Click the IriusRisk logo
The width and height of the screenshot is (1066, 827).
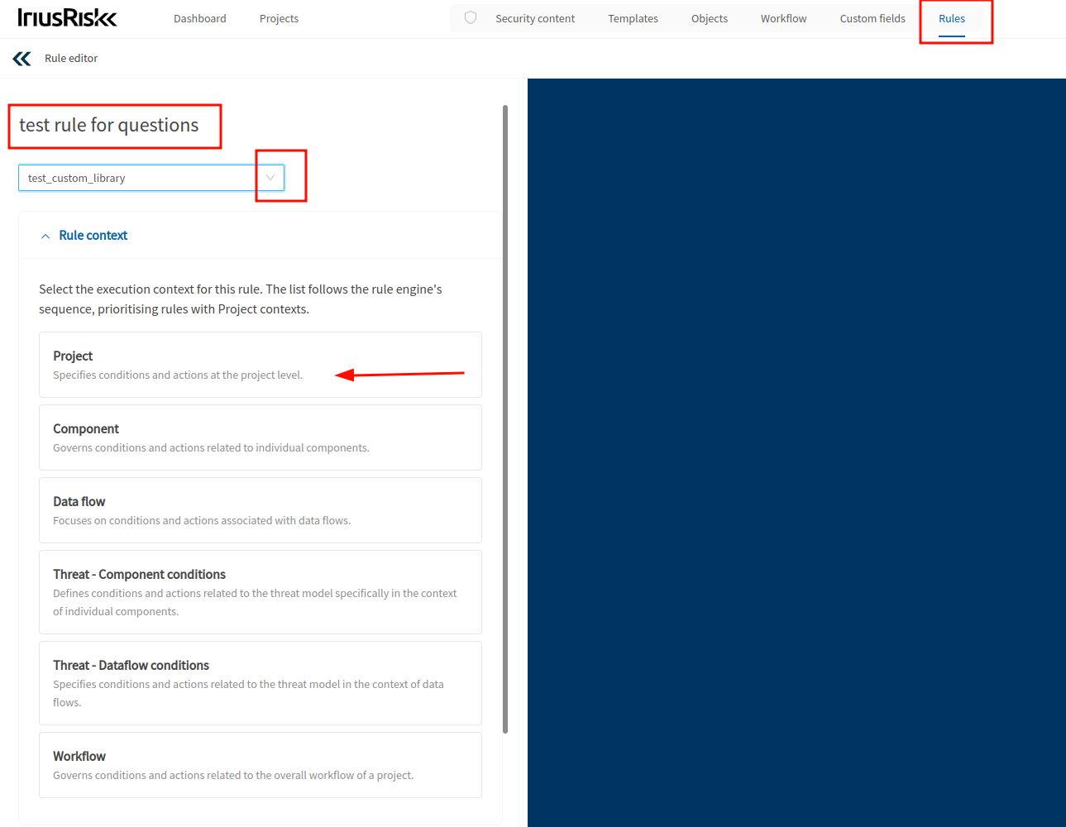click(x=67, y=18)
